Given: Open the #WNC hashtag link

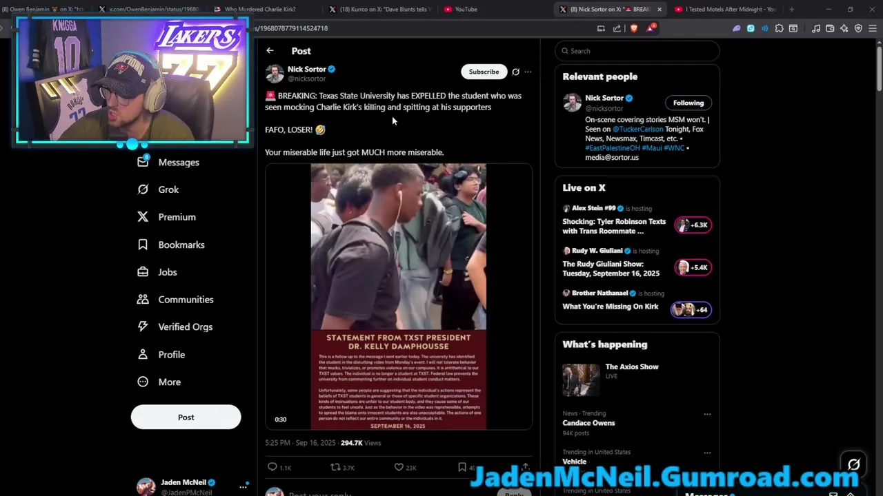Looking at the screenshot, I should (x=674, y=148).
